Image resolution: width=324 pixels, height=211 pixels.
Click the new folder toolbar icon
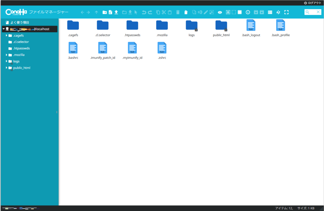(x=105, y=12)
